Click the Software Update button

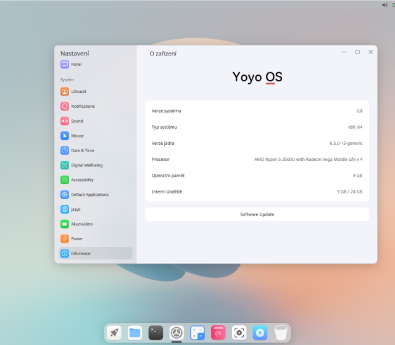257,214
